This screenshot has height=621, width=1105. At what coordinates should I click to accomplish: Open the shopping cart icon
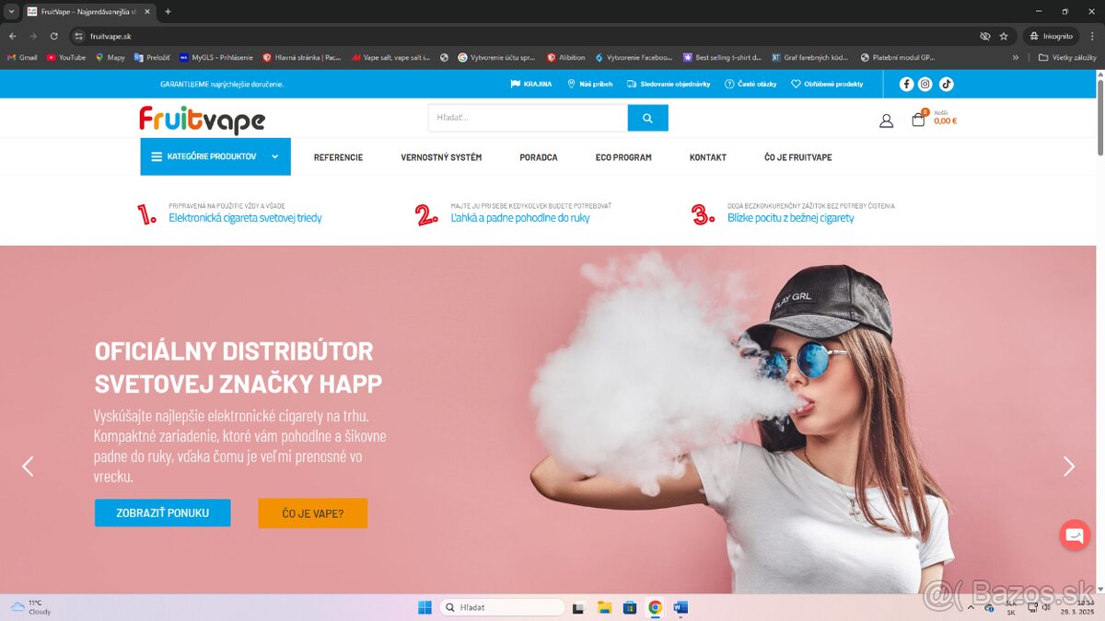(918, 120)
